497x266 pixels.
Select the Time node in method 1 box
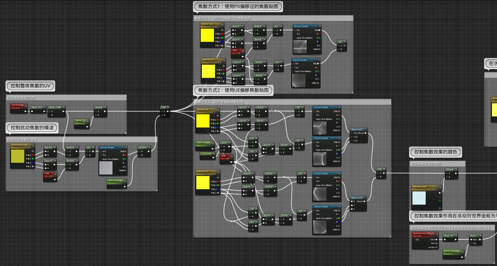pos(238,53)
